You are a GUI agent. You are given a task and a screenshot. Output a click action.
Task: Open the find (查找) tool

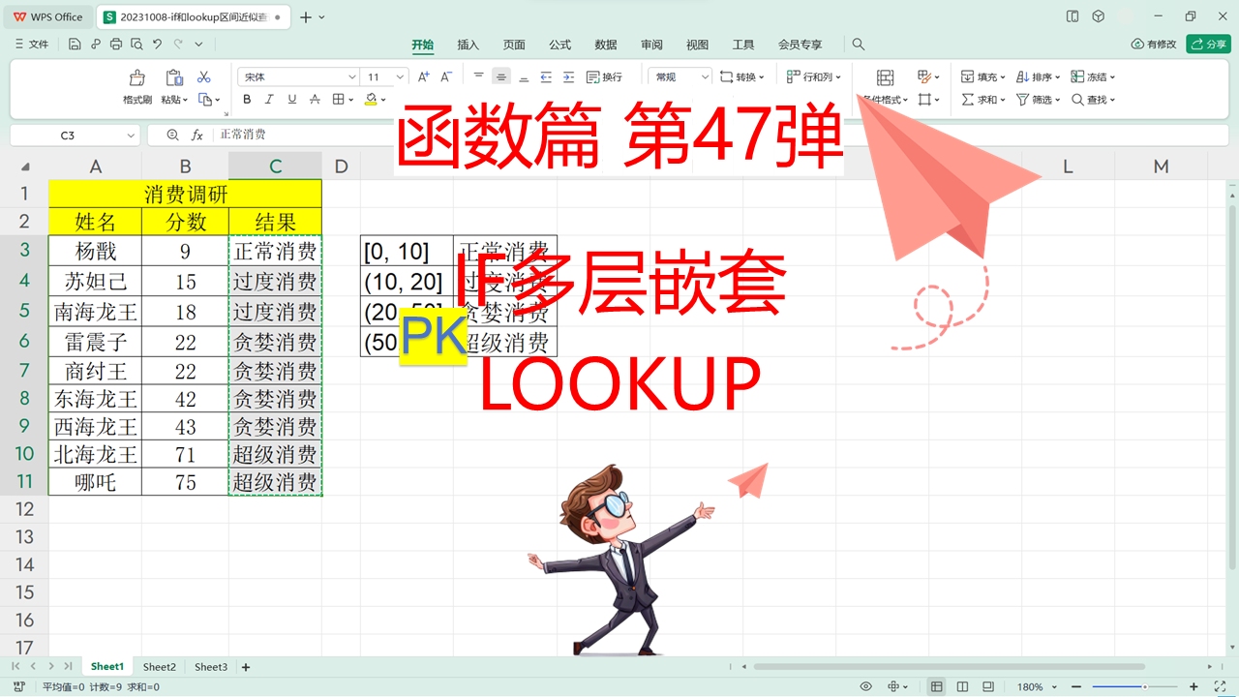(1094, 100)
